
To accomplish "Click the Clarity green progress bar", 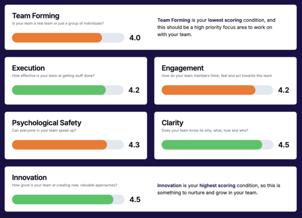I will tap(212, 145).
